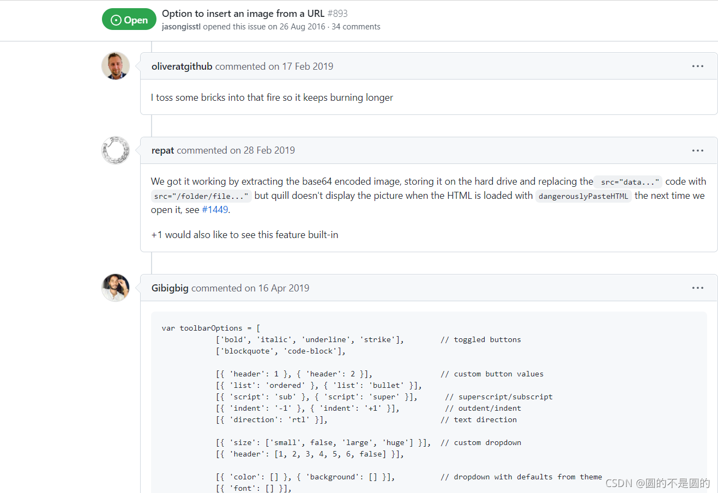Open Gibigbig's avatar photo
The width and height of the screenshot is (718, 493).
coord(116,288)
